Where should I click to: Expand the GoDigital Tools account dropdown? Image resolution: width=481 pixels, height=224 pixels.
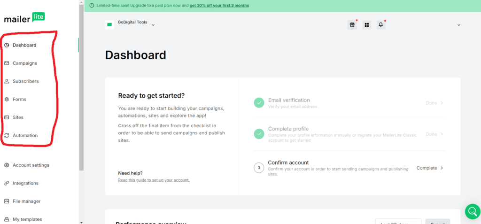point(153,24)
